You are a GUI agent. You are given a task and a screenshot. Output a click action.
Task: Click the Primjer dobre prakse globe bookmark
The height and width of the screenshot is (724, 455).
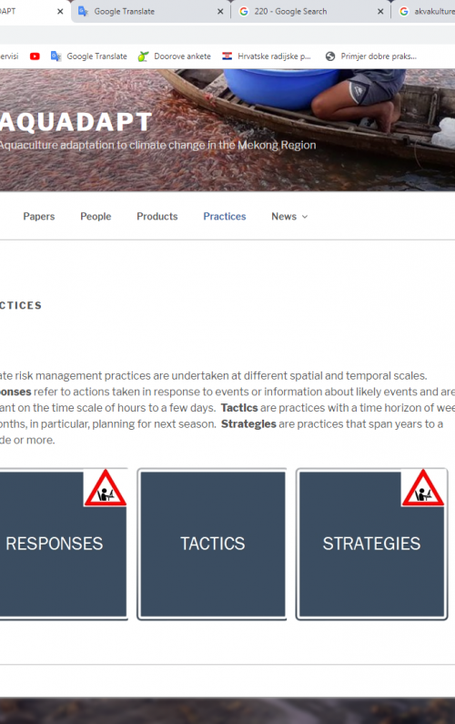330,56
